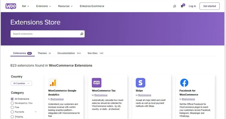Open the shopping cart icon
The image size is (226, 119).
point(182,6)
